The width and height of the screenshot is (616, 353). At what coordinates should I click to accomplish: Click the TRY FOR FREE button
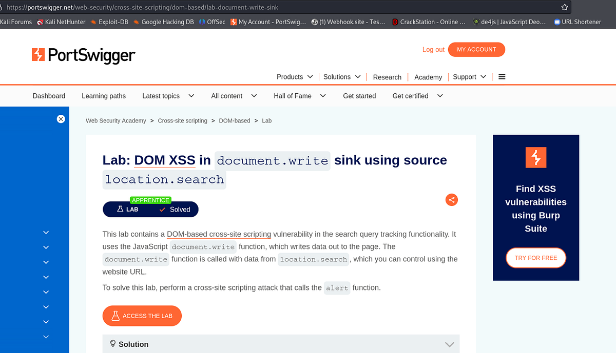click(535, 258)
